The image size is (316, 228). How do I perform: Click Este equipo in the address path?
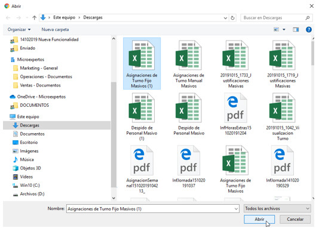[x=65, y=17]
